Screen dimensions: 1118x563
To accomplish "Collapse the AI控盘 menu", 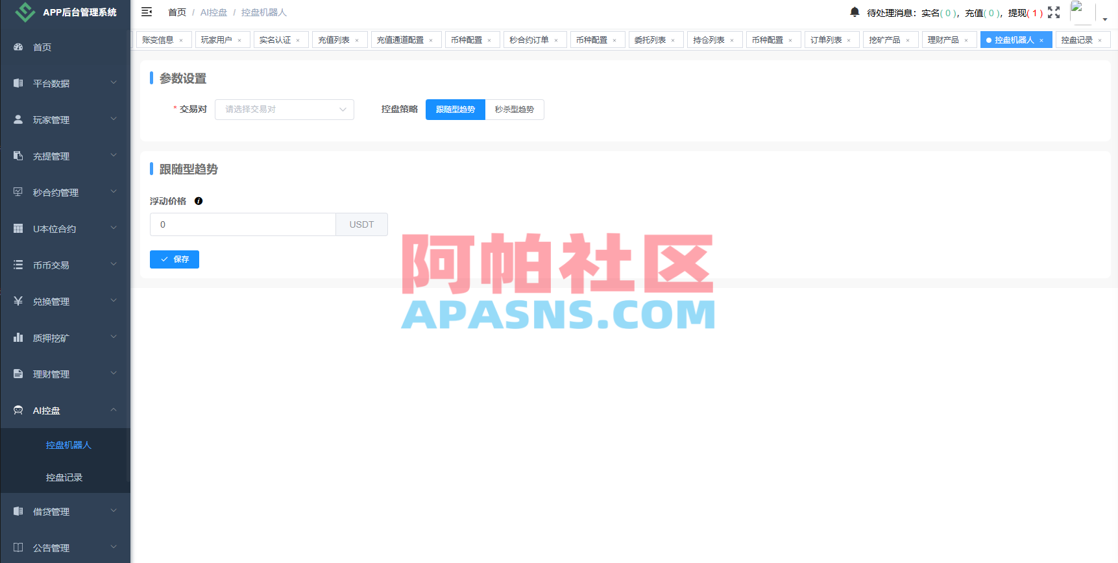I will pyautogui.click(x=65, y=410).
